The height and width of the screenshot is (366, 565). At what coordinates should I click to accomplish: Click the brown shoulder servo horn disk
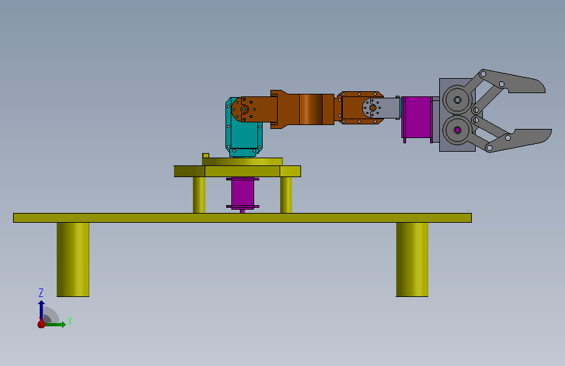(x=244, y=109)
